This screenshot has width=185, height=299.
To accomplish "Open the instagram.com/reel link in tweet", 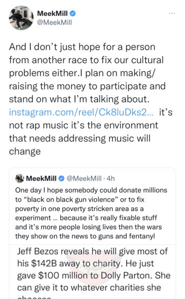I will click(81, 112).
